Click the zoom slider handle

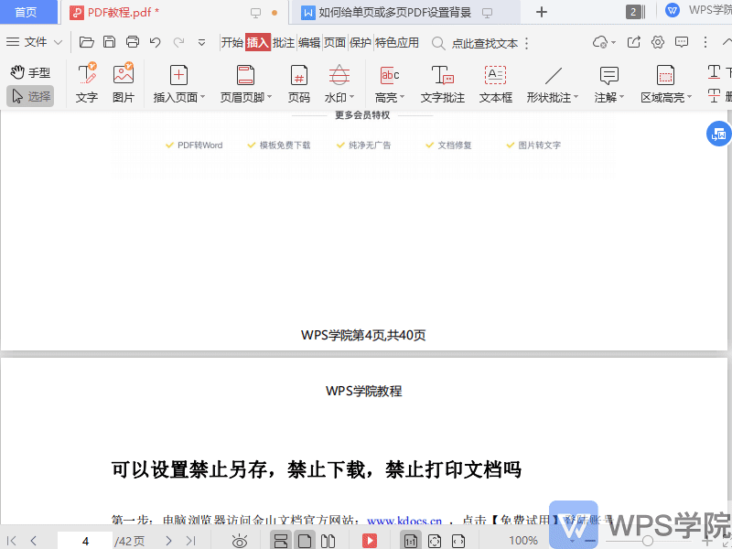pos(648,541)
